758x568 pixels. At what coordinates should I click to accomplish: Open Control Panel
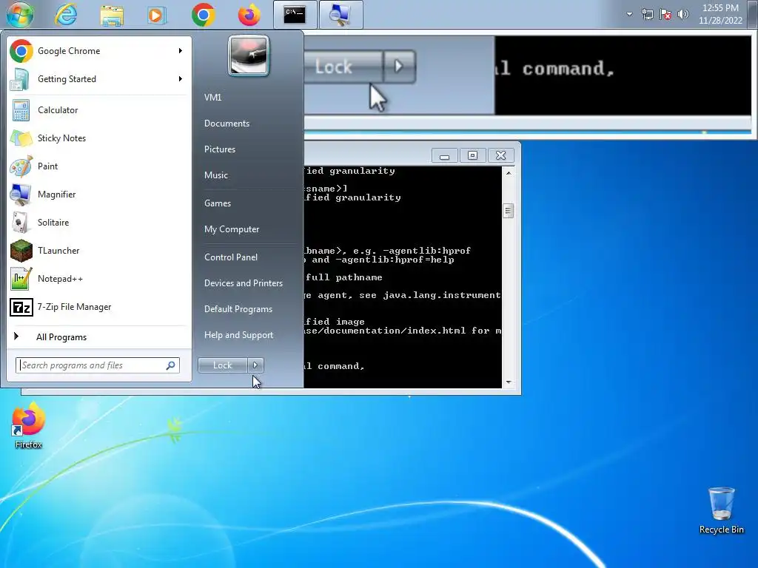click(231, 257)
